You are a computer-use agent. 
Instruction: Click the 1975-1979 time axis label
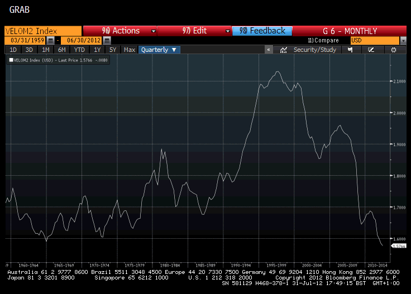click(135, 265)
